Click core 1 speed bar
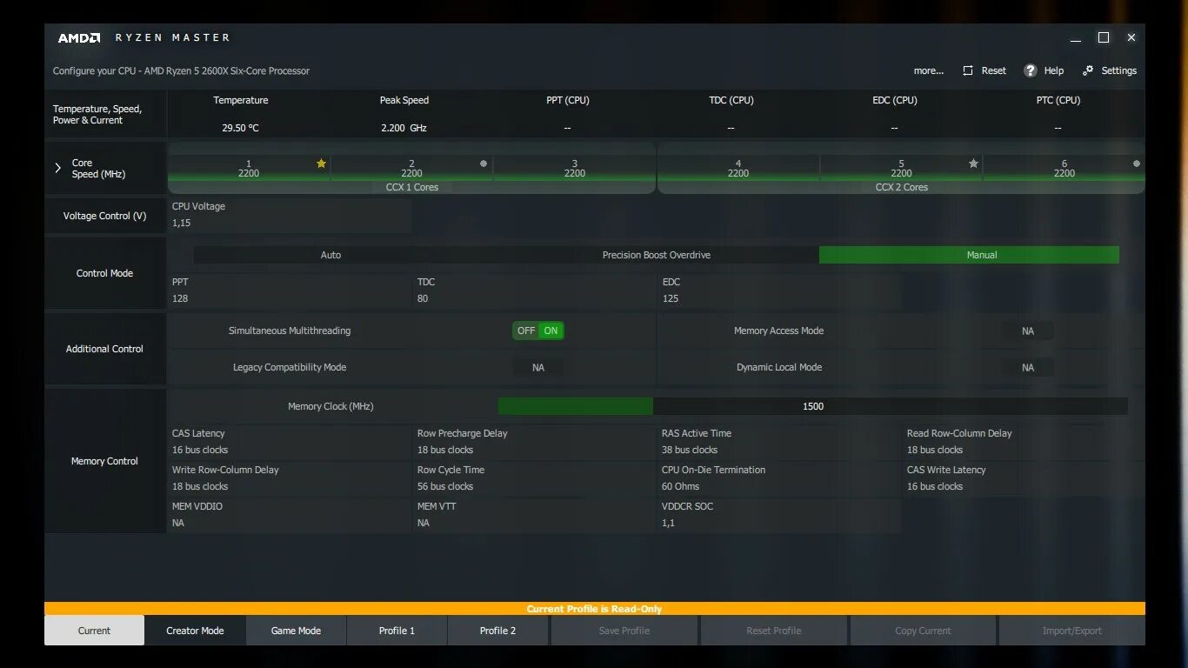The height and width of the screenshot is (668, 1188). pyautogui.click(x=249, y=168)
